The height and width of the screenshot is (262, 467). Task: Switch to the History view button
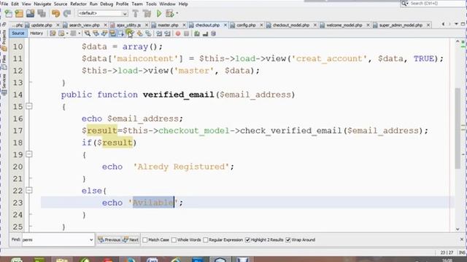(36, 33)
